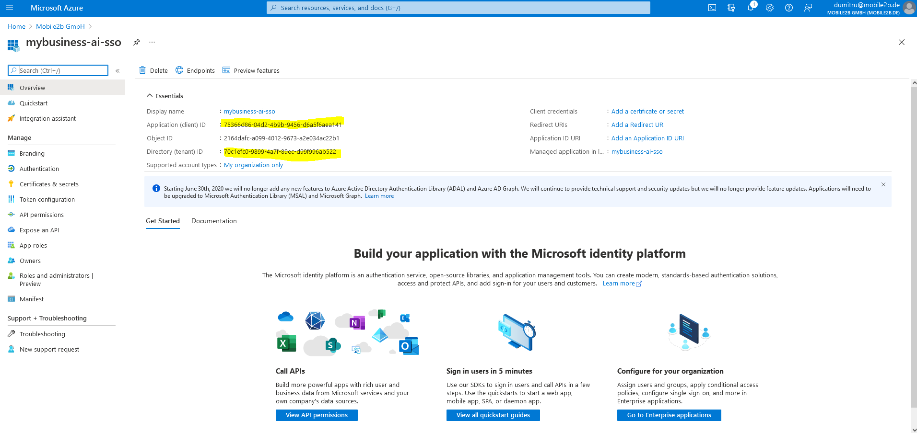The height and width of the screenshot is (433, 917).
Task: Open the more options ellipsis menu
Action: click(x=152, y=42)
